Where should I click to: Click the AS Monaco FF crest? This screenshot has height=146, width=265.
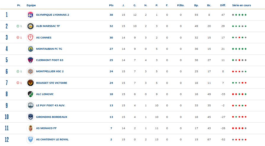(x=30, y=128)
